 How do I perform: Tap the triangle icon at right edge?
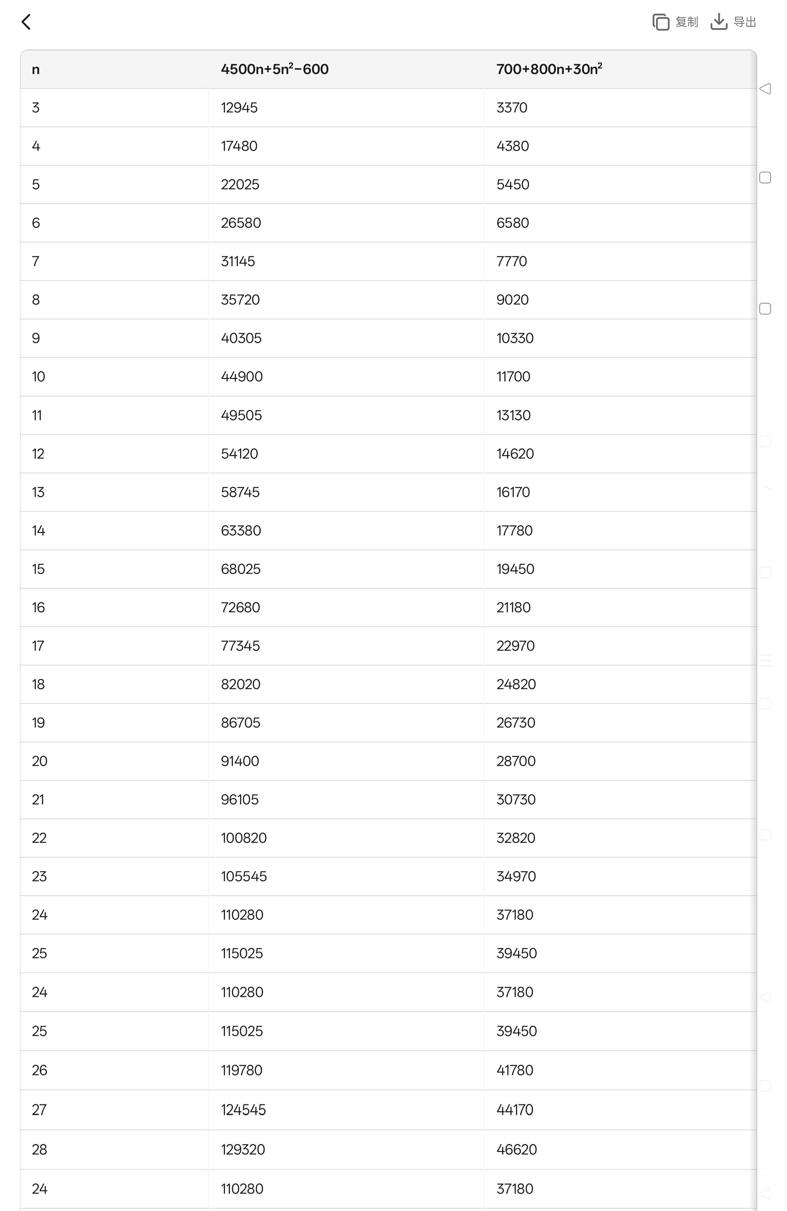coord(764,88)
